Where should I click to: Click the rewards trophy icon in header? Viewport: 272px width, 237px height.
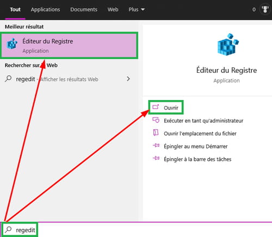(x=265, y=9)
